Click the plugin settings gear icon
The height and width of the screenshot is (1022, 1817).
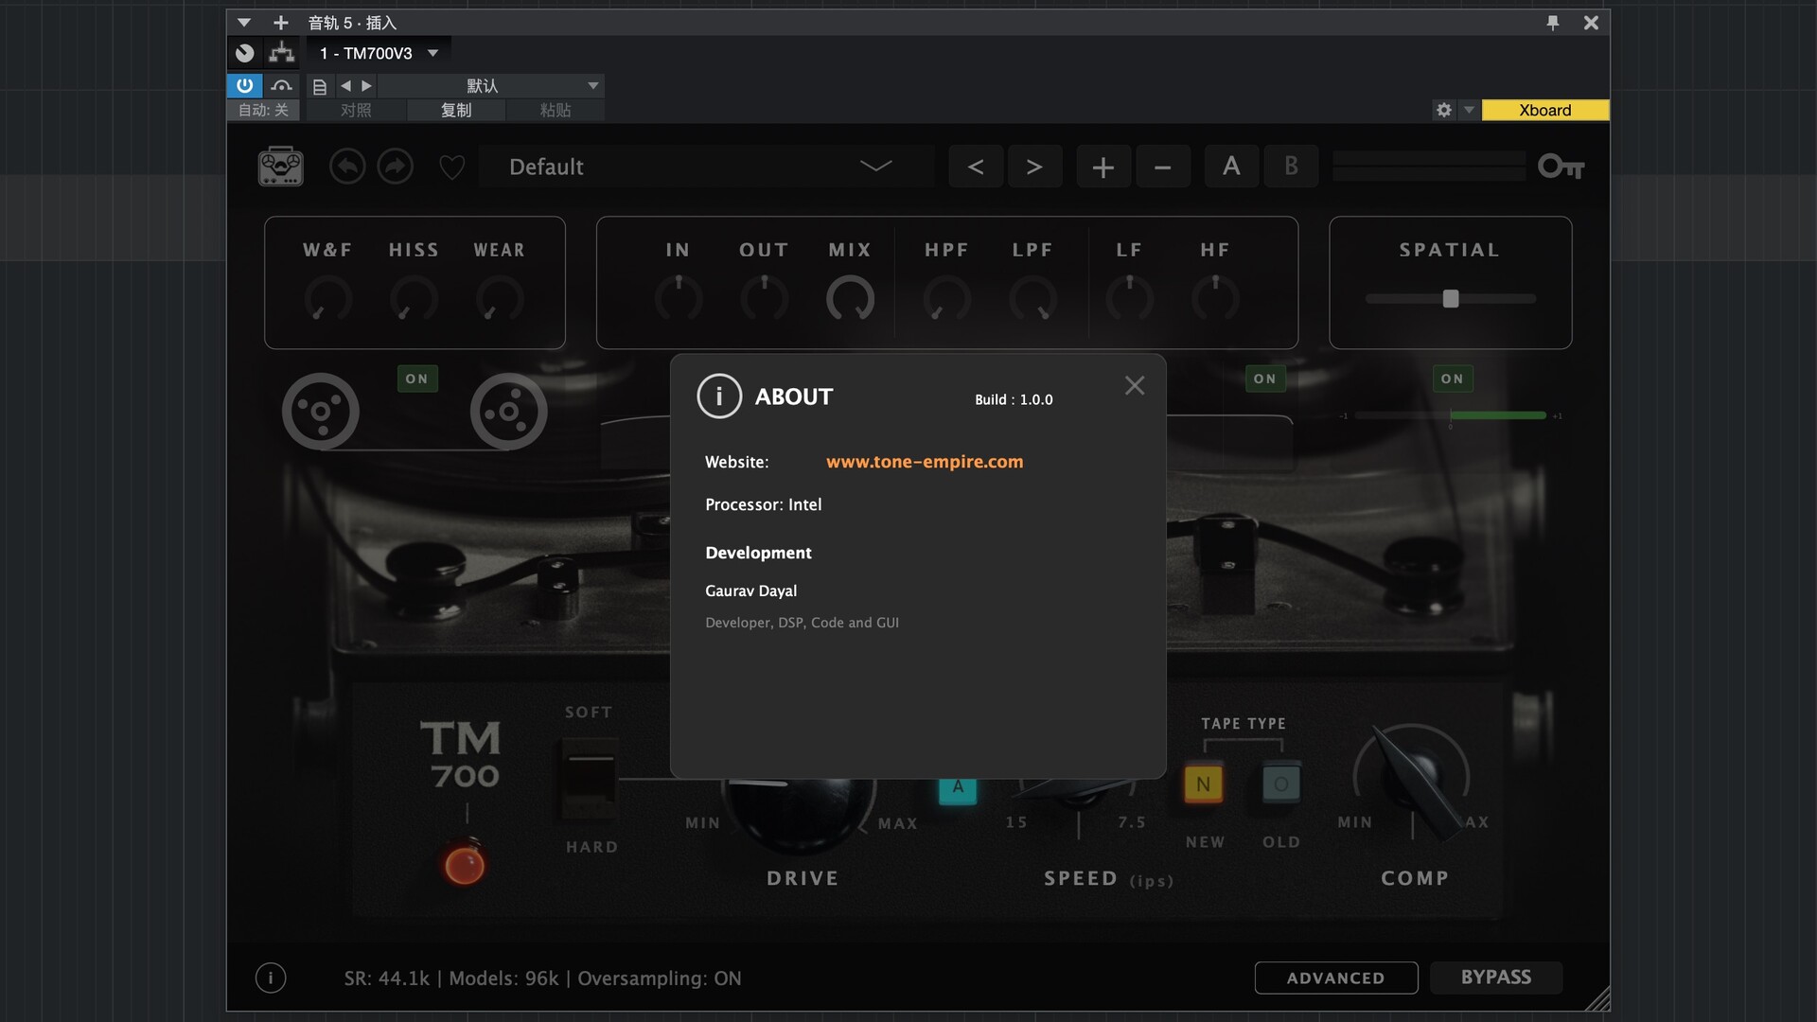[x=1443, y=110]
